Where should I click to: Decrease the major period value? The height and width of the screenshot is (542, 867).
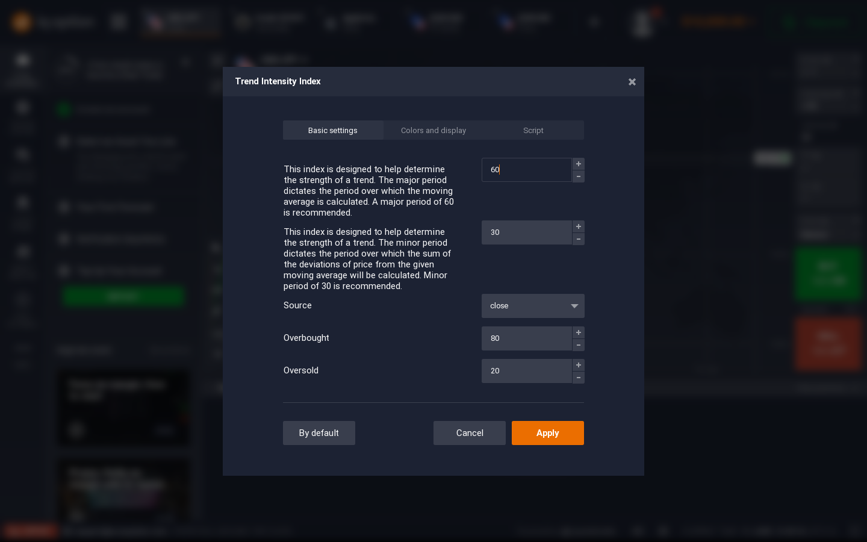click(579, 176)
